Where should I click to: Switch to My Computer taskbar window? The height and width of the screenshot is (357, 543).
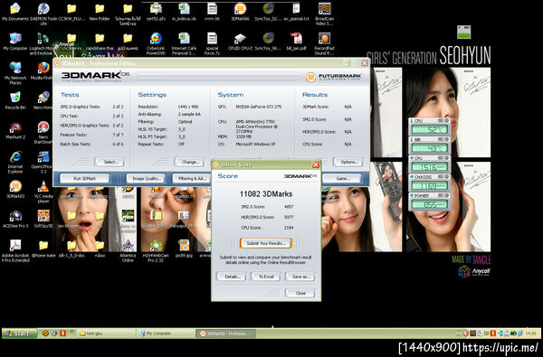point(166,334)
